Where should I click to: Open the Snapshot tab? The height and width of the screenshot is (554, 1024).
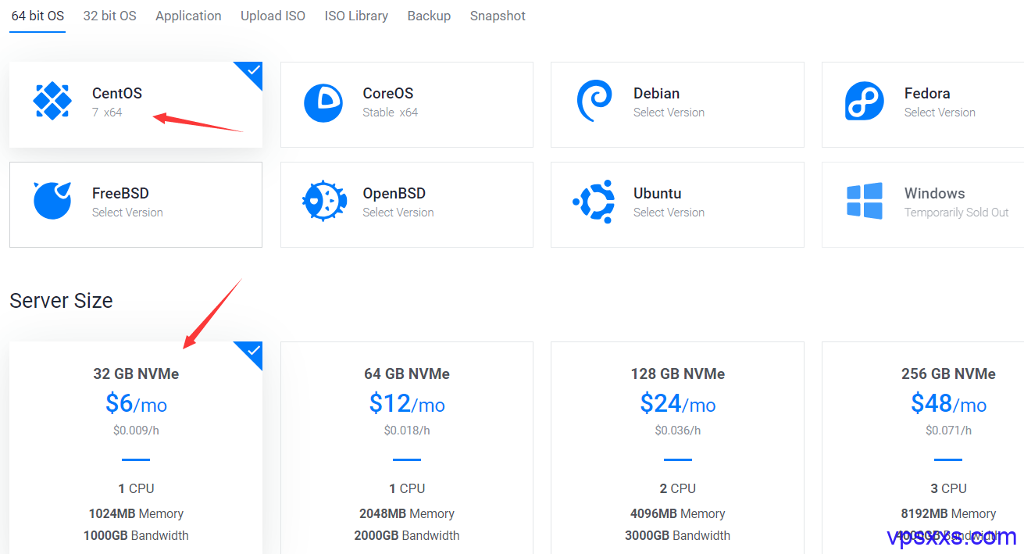pos(498,16)
